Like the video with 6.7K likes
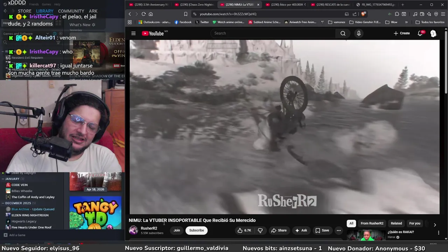Image resolution: width=448 pixels, height=252 pixels. pos(244,230)
